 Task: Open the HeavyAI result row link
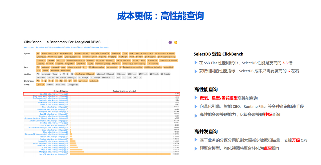point(54,137)
